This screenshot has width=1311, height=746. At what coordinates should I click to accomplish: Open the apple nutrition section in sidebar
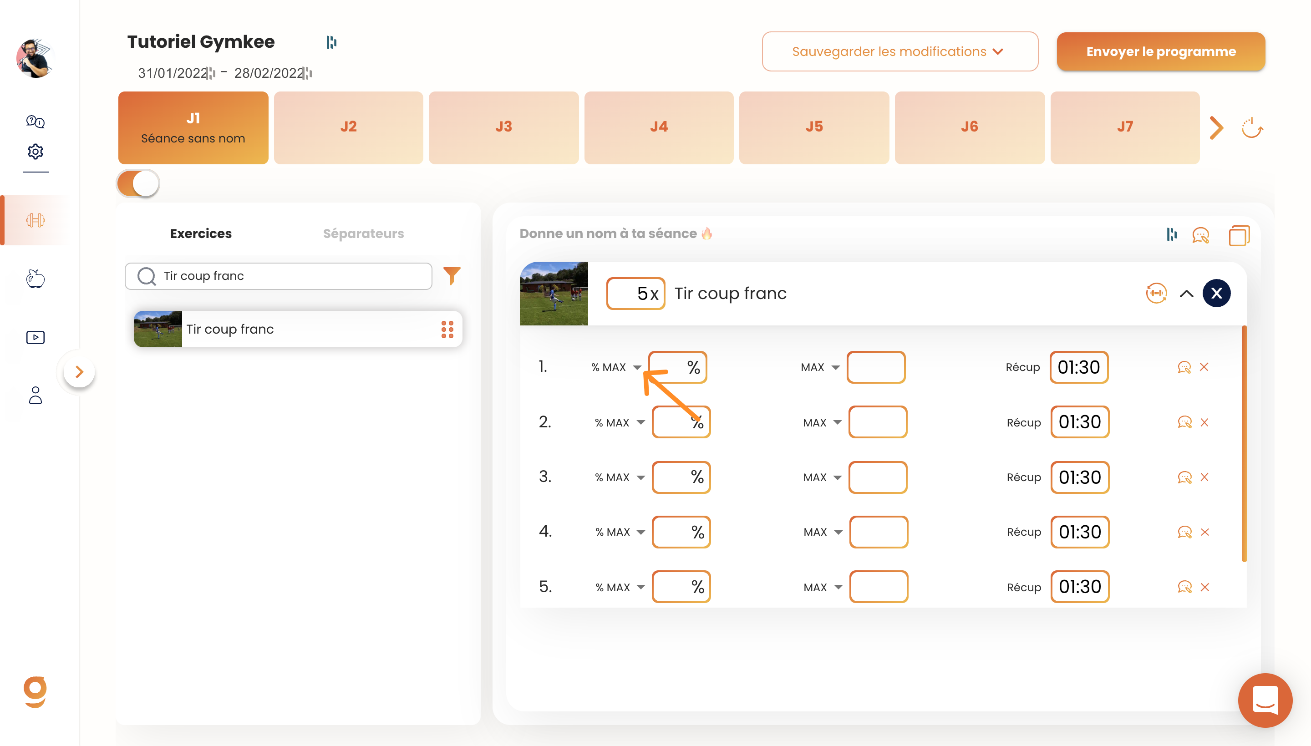[36, 278]
